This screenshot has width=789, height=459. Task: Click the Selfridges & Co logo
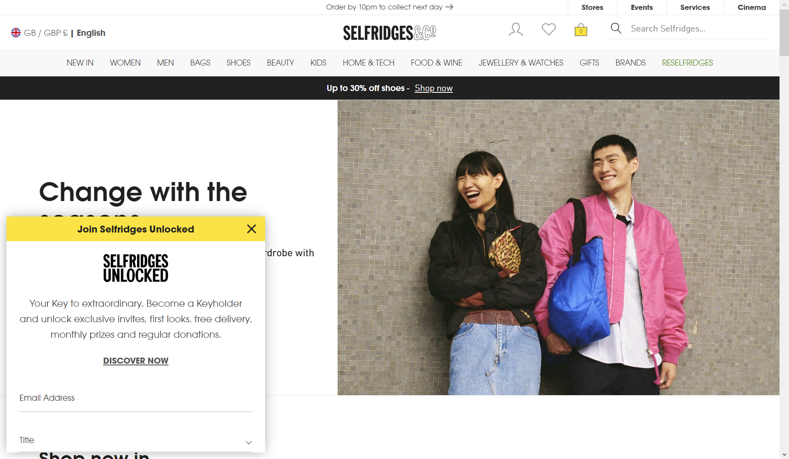pyautogui.click(x=389, y=33)
